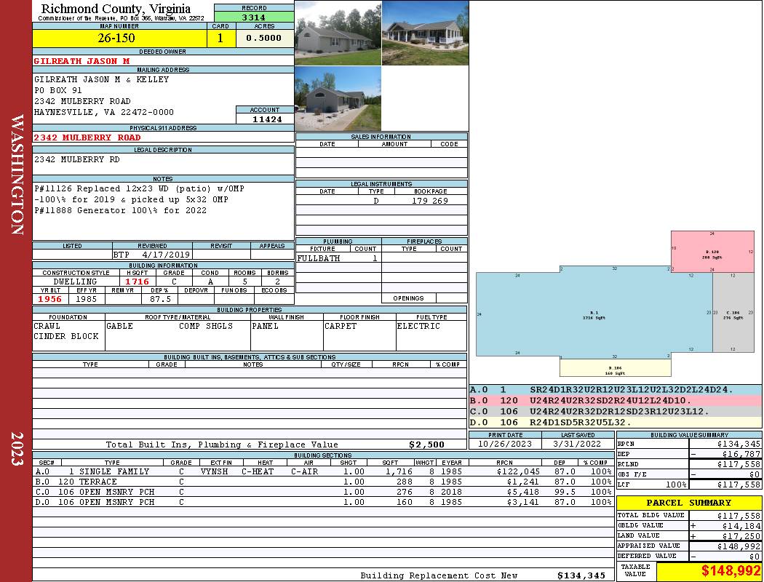Click the red taxable value $148,992
Screen dimensions: 764x582
click(731, 572)
